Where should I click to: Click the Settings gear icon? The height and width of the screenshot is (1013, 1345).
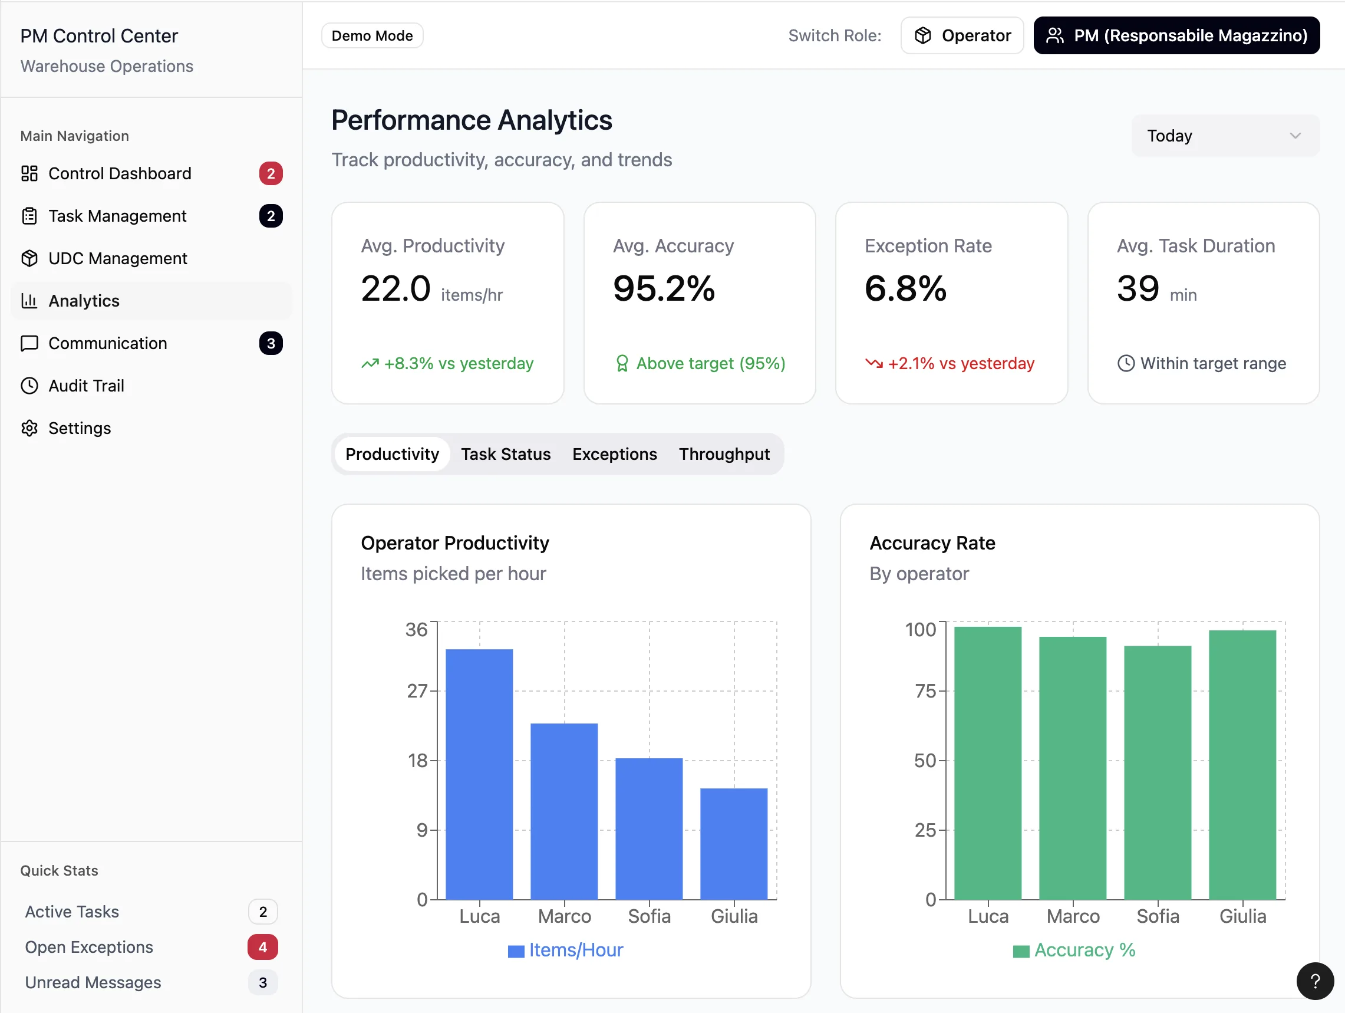tap(29, 428)
